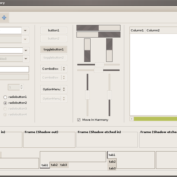Click the arrows icon on enabled OptionMenu
Image resolution: width=177 pixels, height=177 pixels.
click(64, 89)
